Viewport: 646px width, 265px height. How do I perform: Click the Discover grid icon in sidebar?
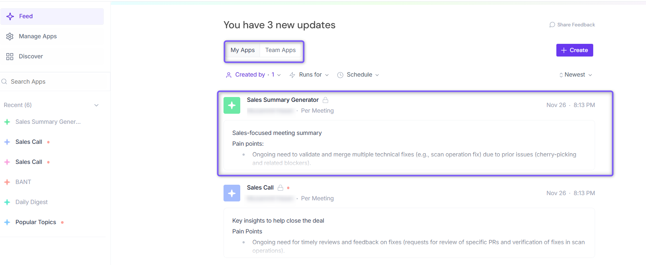coord(10,56)
